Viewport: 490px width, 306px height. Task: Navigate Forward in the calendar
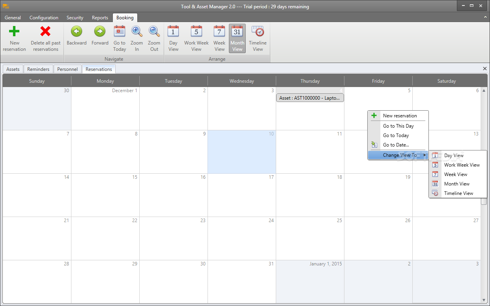[x=100, y=36]
